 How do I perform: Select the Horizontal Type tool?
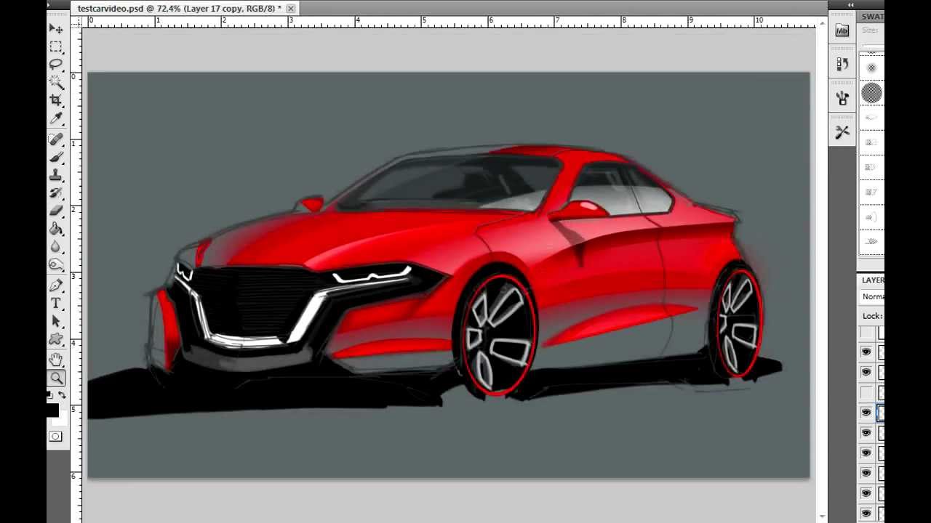coord(56,303)
